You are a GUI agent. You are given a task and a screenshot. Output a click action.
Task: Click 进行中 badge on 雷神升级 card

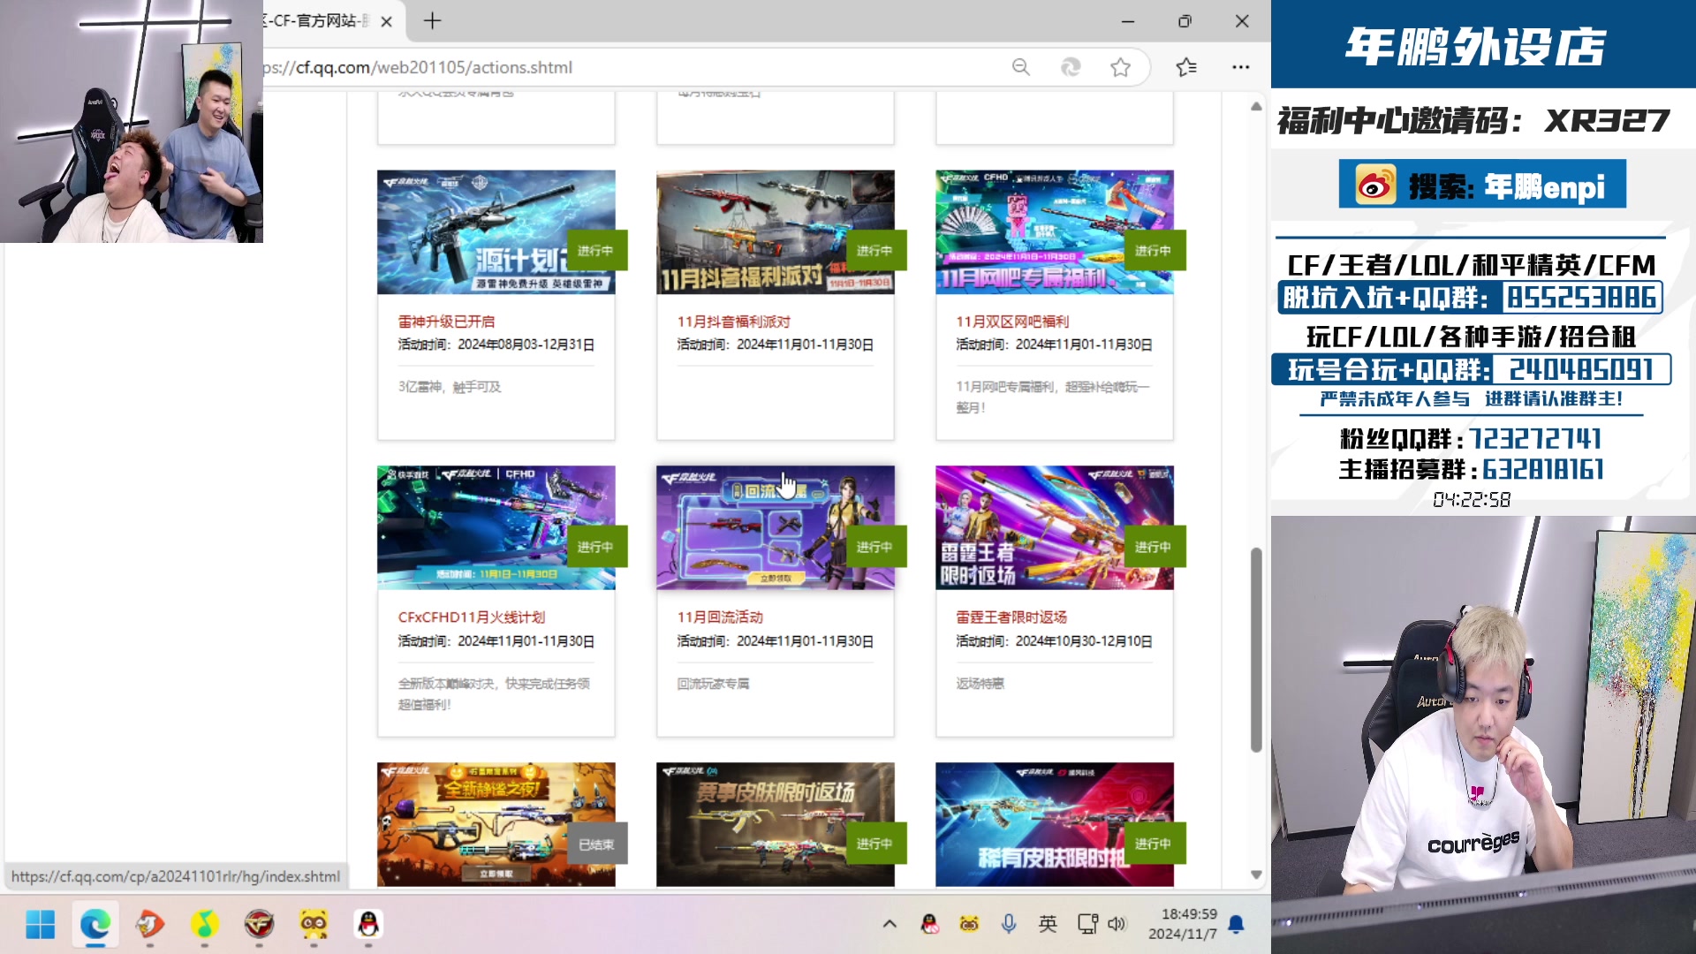pyautogui.click(x=596, y=251)
